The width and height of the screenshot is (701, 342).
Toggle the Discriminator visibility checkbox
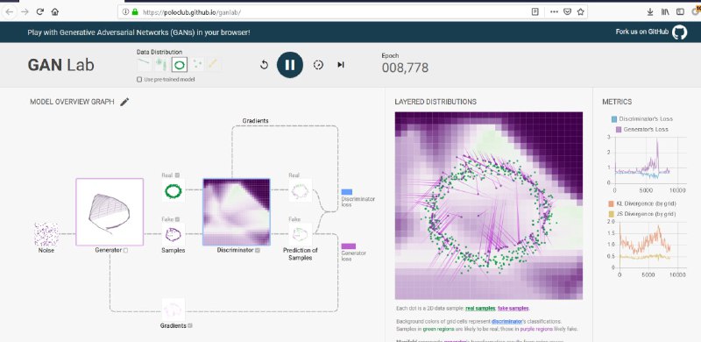tap(258, 251)
